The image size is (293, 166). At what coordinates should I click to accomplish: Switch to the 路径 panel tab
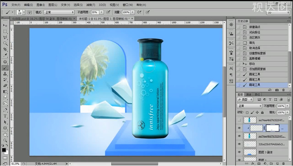coord(257,94)
